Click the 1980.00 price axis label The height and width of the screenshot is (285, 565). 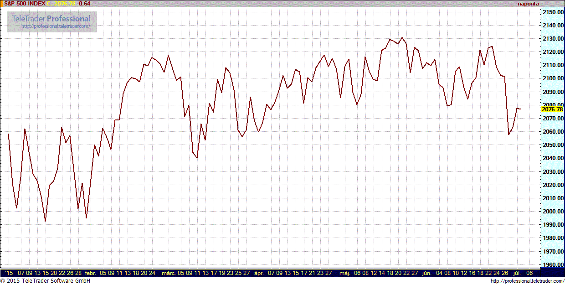click(553, 238)
